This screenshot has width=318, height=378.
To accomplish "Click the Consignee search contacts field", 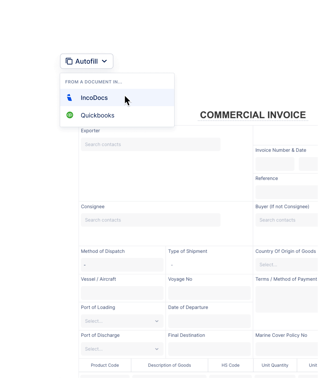I will click(150, 220).
